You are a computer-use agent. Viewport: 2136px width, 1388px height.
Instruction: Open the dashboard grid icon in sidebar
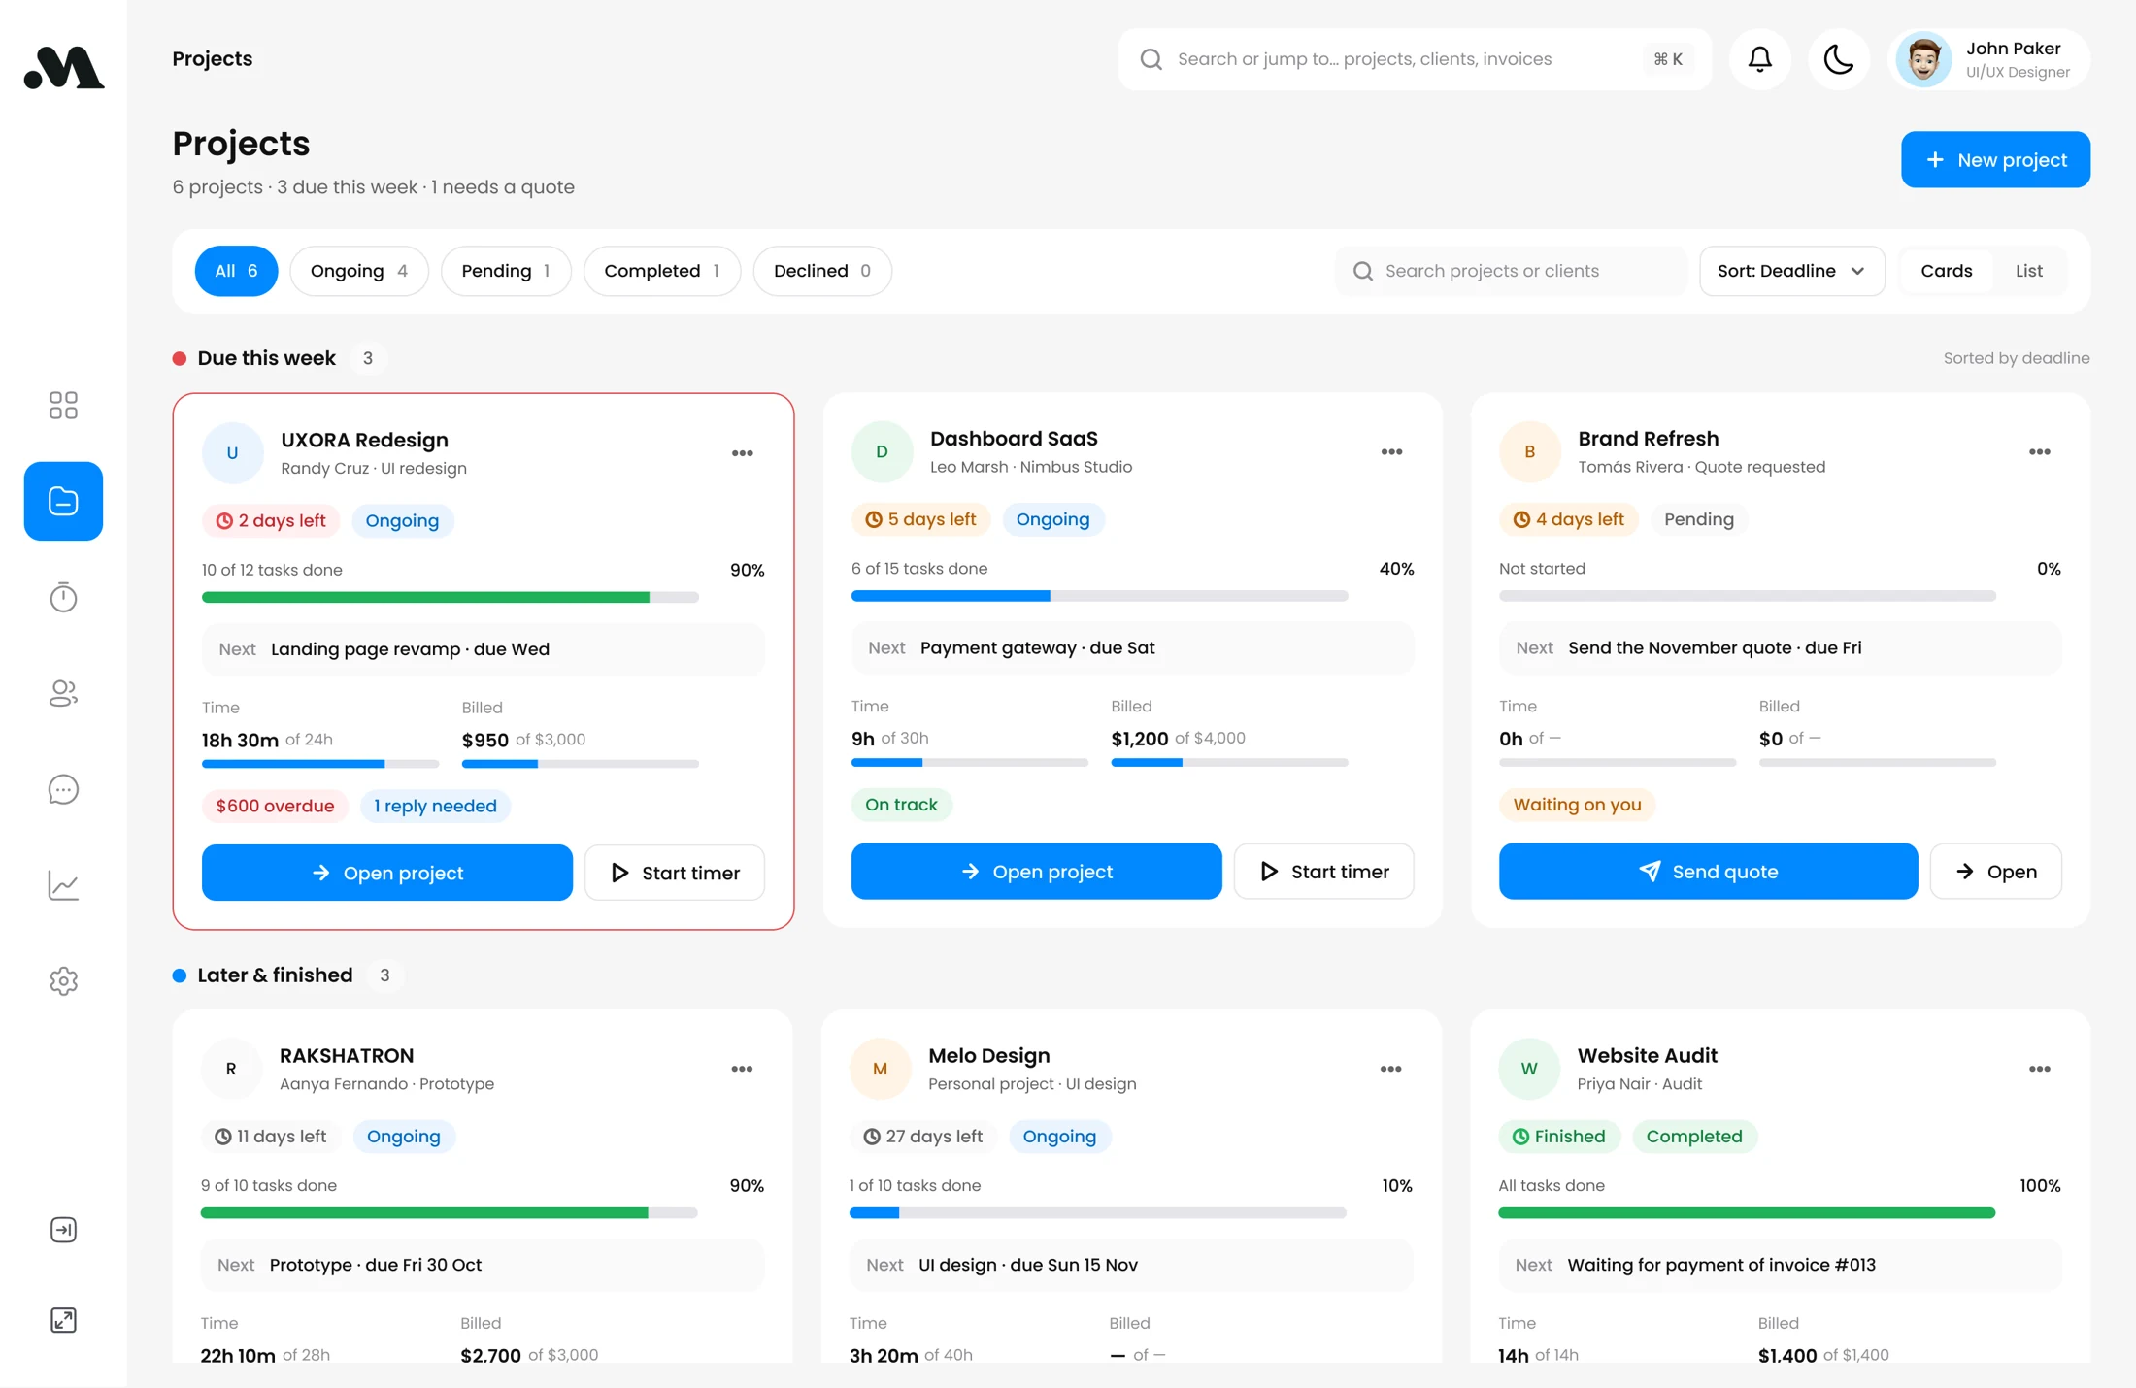pyautogui.click(x=63, y=405)
